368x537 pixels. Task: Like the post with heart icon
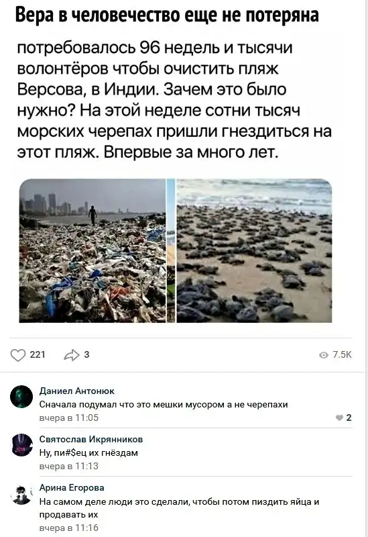pos(18,355)
